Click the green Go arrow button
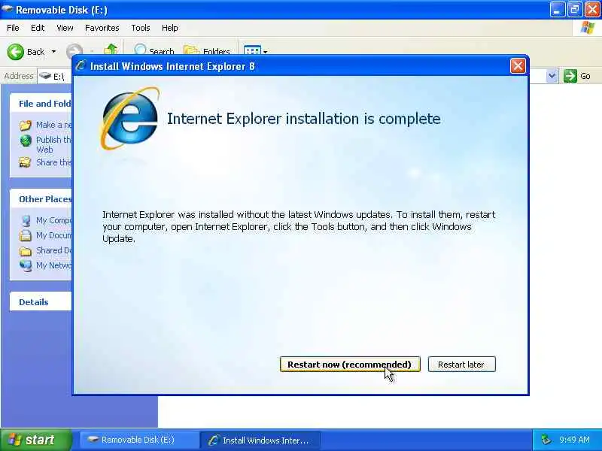 pyautogui.click(x=570, y=76)
